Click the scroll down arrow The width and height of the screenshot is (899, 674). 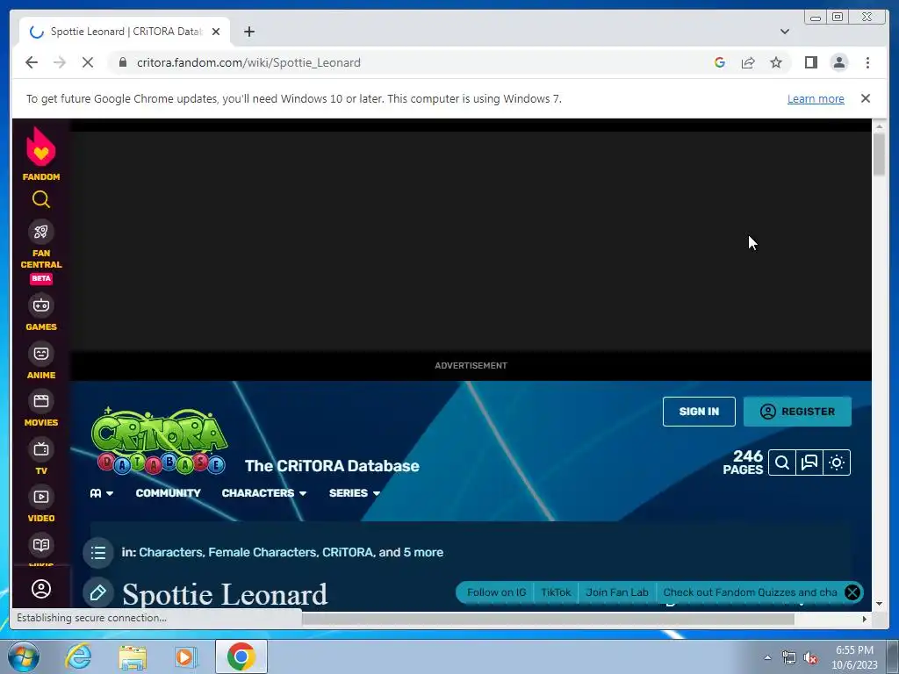pos(879,604)
